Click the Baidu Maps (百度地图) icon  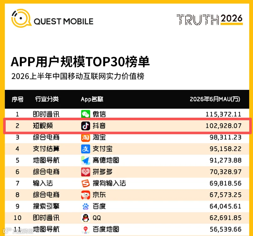85,229
